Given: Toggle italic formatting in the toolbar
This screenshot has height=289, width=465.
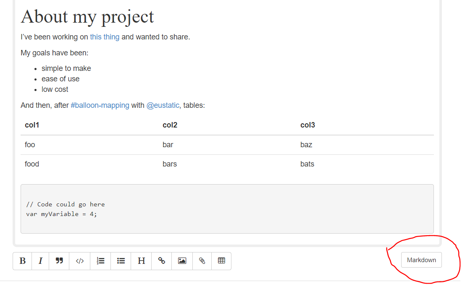Looking at the screenshot, I should click(x=40, y=260).
